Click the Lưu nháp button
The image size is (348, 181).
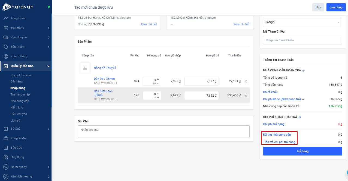pyautogui.click(x=336, y=7)
